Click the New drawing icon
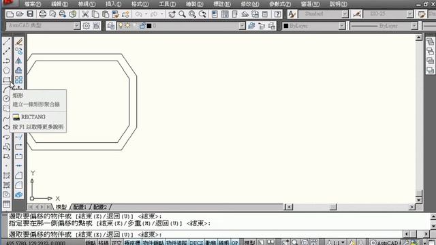Viewport: 436px width, 245px height. click(10, 14)
